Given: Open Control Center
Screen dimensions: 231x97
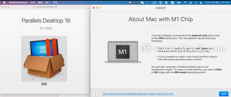Looking at the screenshot, I should click(201, 2).
